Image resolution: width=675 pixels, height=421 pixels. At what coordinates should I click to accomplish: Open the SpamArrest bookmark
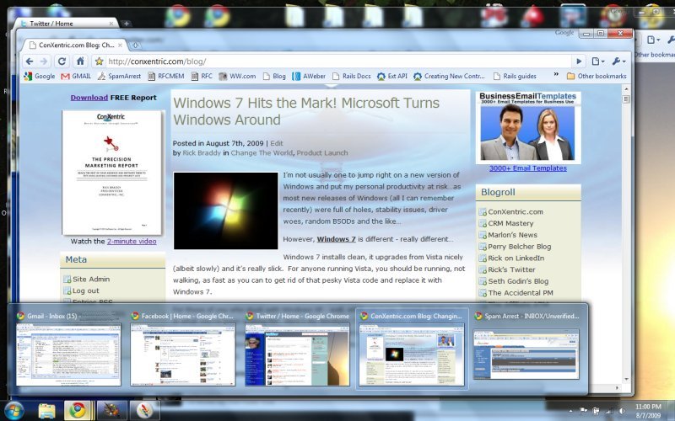coord(119,76)
